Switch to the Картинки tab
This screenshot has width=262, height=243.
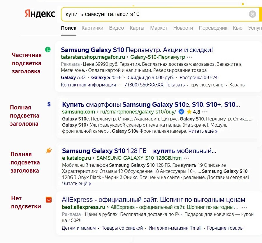pyautogui.click(x=92, y=28)
